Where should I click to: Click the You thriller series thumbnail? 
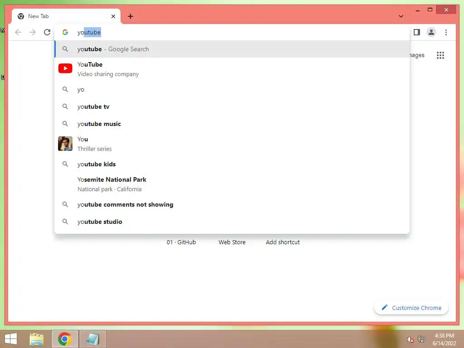(65, 144)
